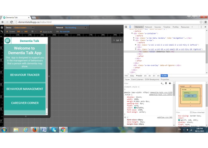The image size is (208, 148).
Task: Reload the page
Action: [12, 22]
